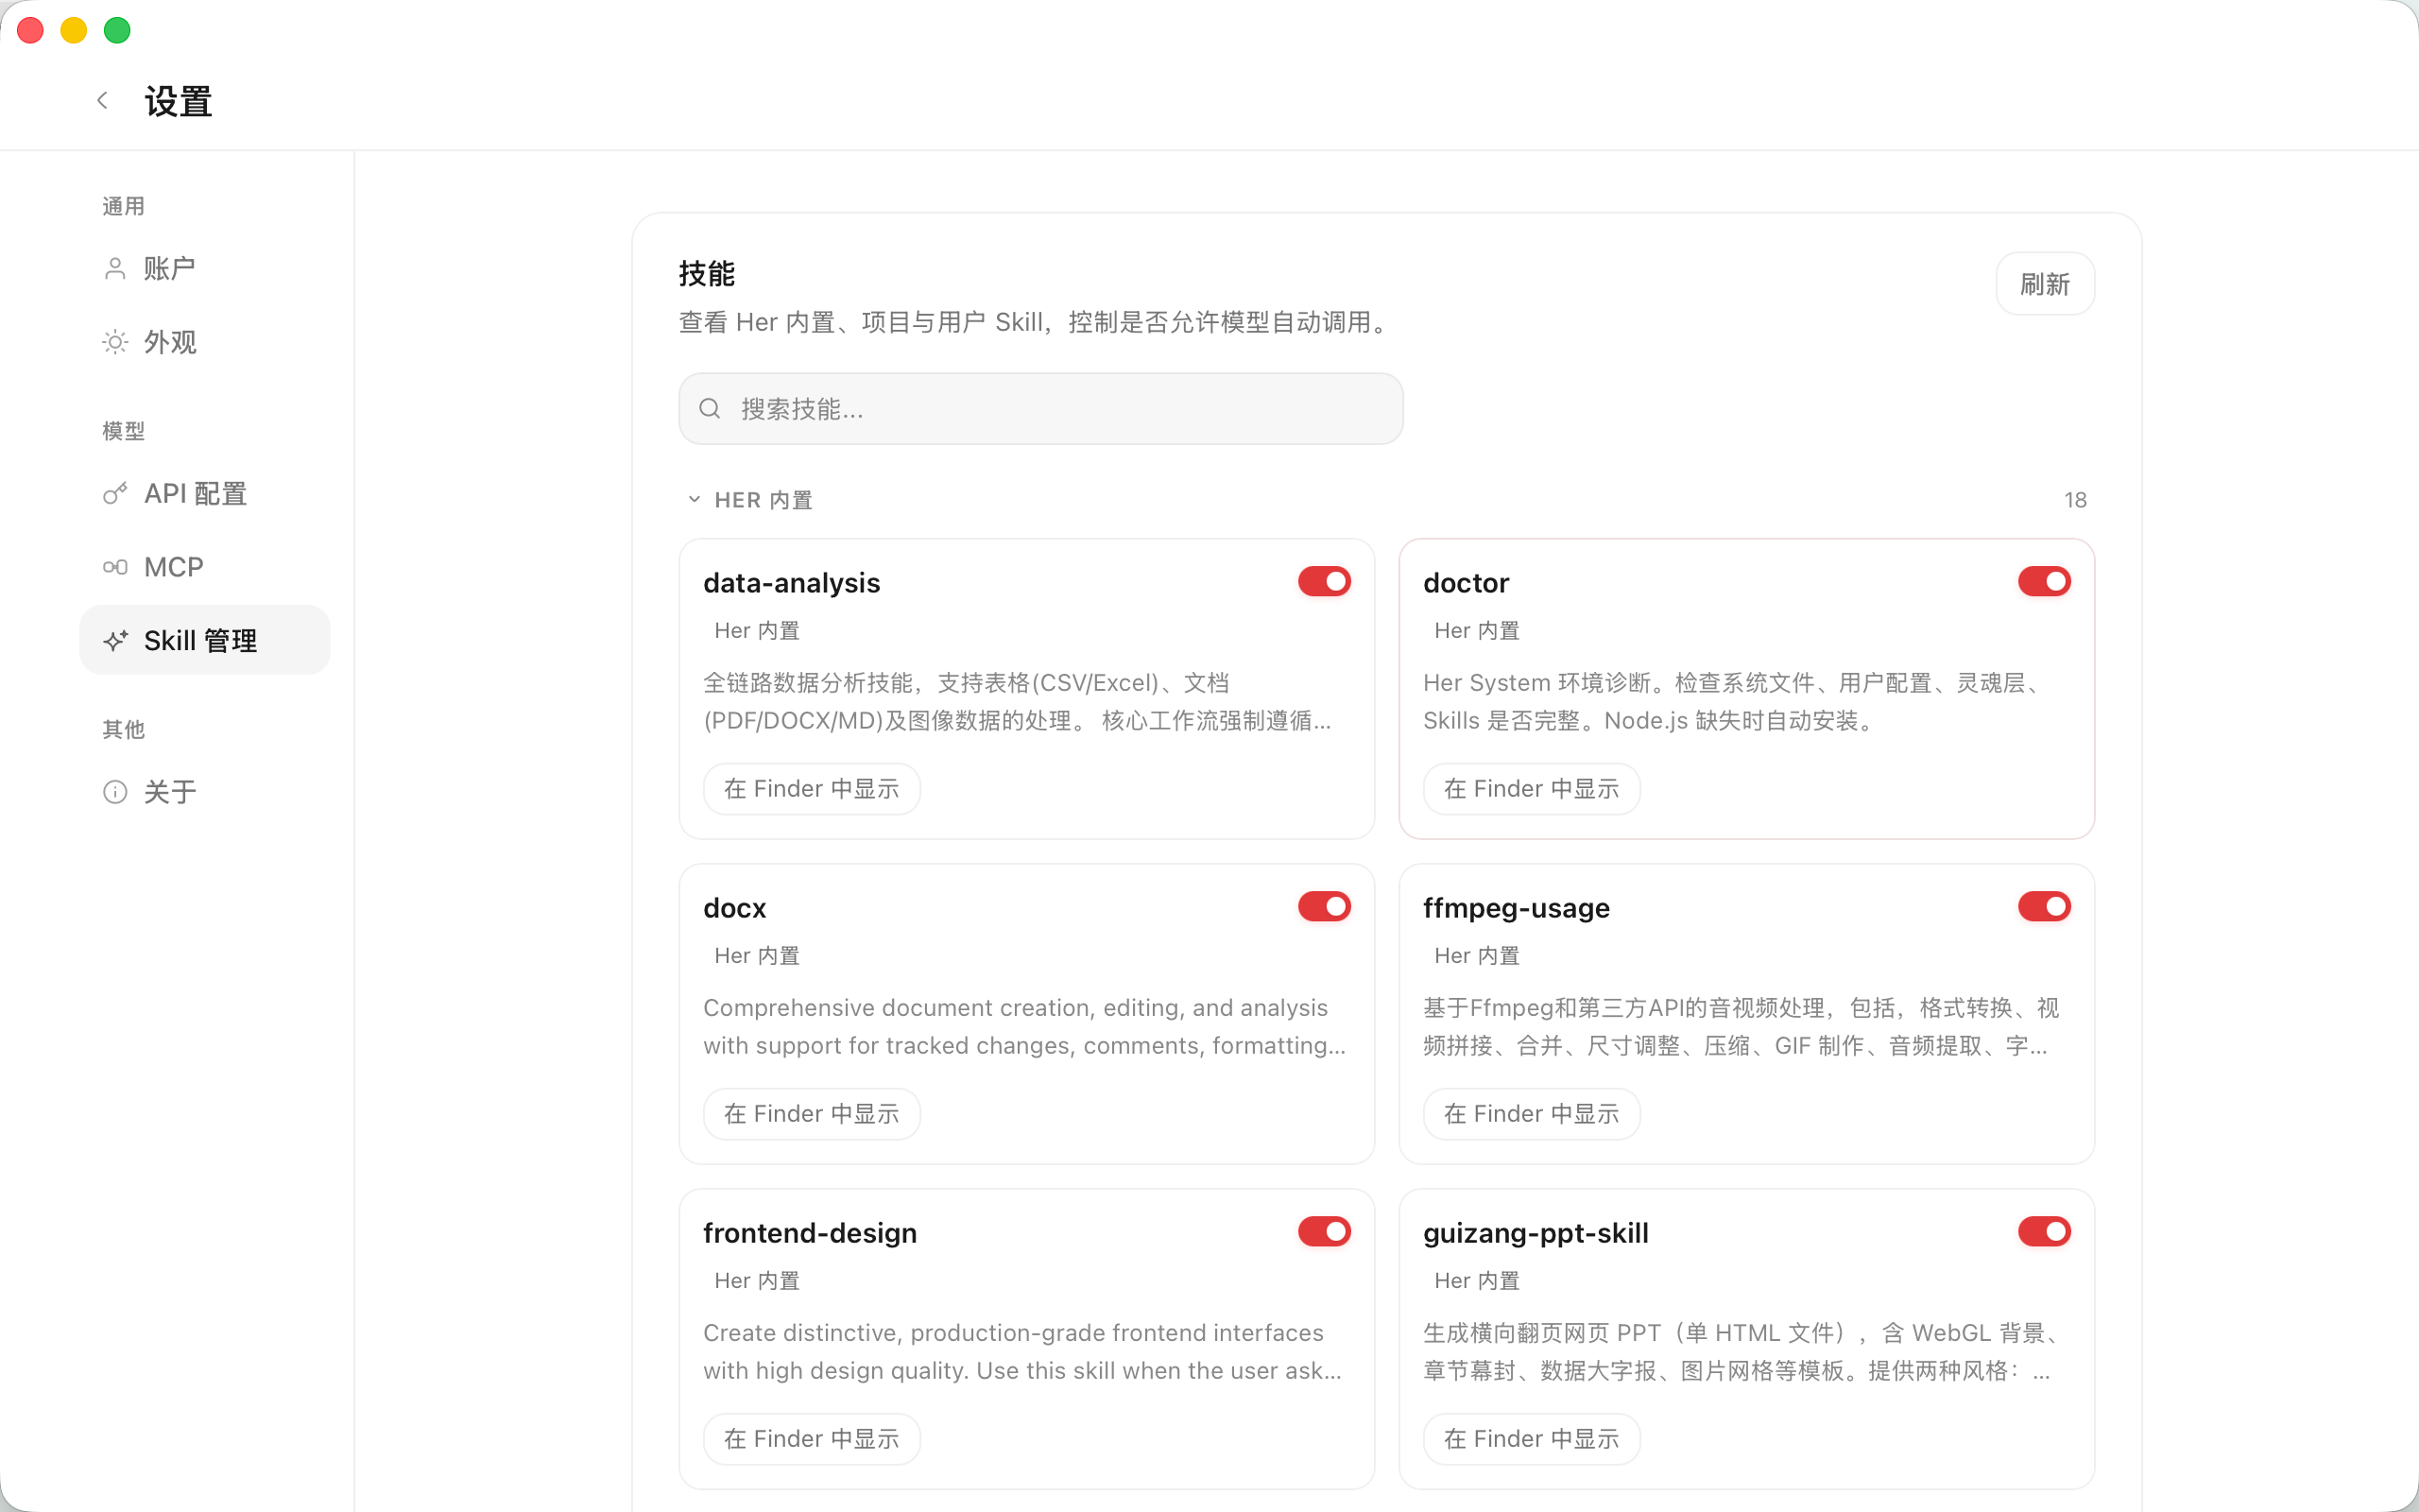The width and height of the screenshot is (2419, 1512).
Task: Open API 配置 settings page
Action: tap(205, 493)
